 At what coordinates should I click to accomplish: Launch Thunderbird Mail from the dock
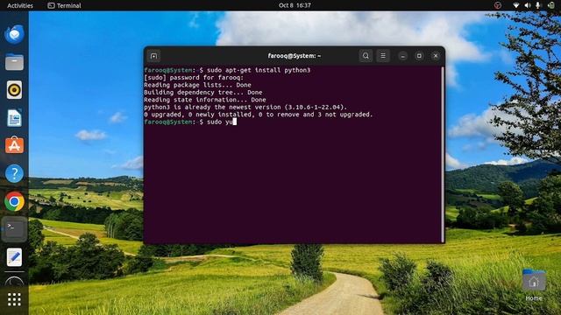14,34
